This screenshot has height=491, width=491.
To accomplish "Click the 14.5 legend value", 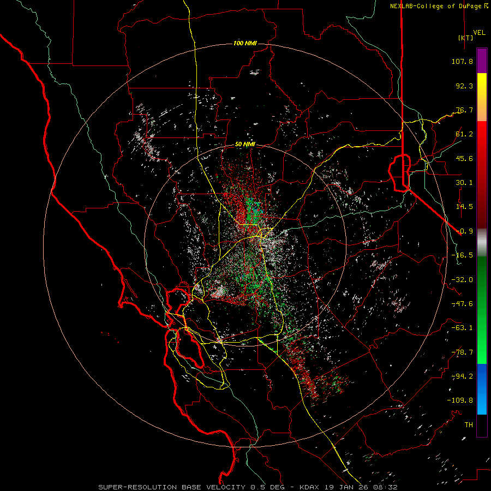I will coord(464,207).
